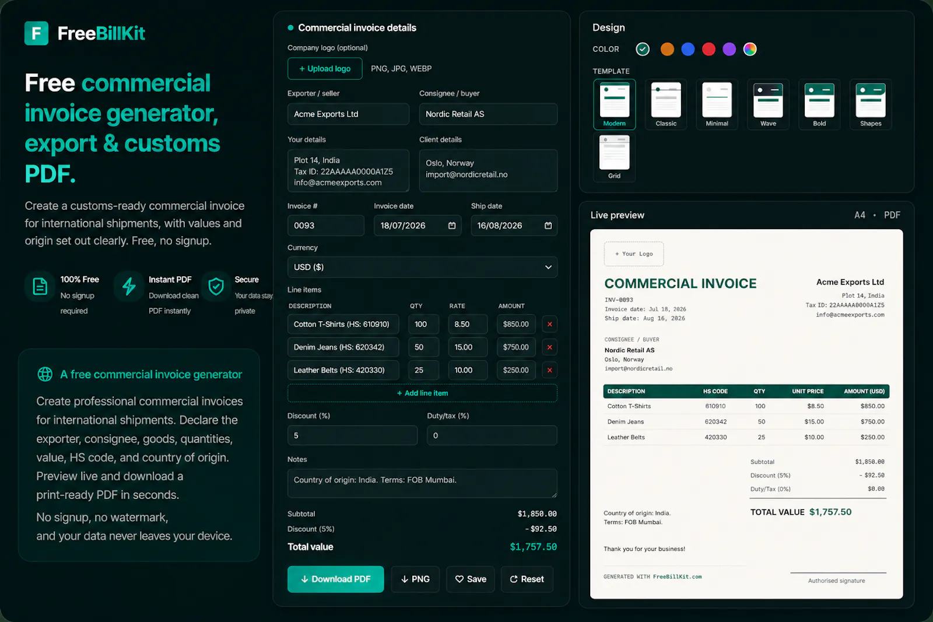This screenshot has height=622, width=933.
Task: Edit the Leather Belts description field
Action: [x=343, y=370]
